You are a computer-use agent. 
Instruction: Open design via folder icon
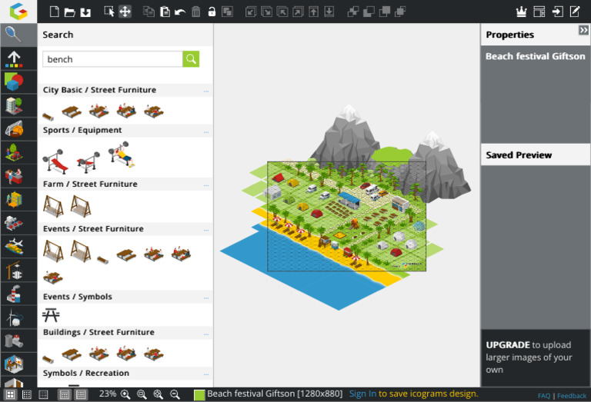click(x=70, y=12)
